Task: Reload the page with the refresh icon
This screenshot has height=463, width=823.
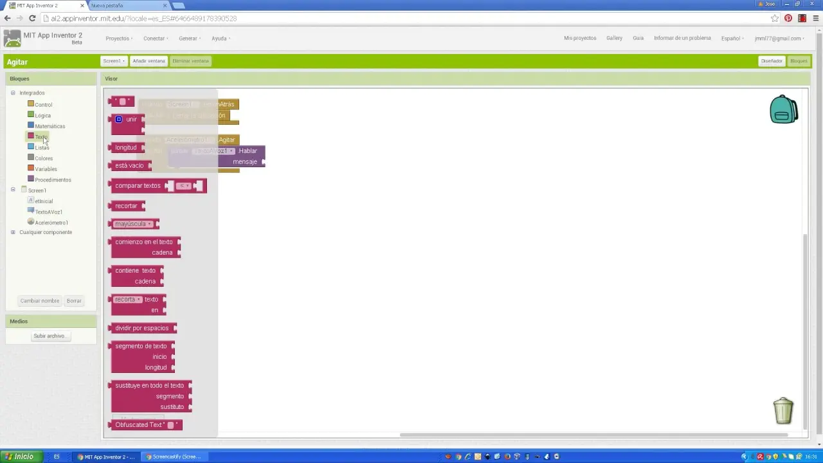Action: pos(32,19)
